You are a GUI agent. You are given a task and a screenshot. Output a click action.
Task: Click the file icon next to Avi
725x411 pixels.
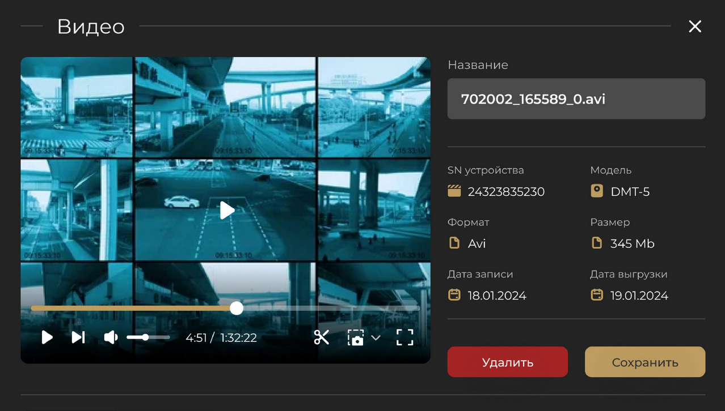click(x=454, y=243)
